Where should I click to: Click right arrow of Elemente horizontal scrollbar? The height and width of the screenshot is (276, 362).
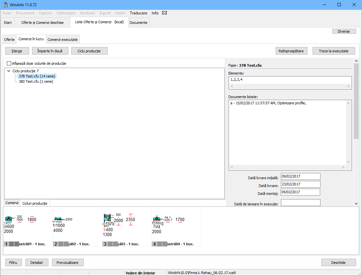point(348,86)
